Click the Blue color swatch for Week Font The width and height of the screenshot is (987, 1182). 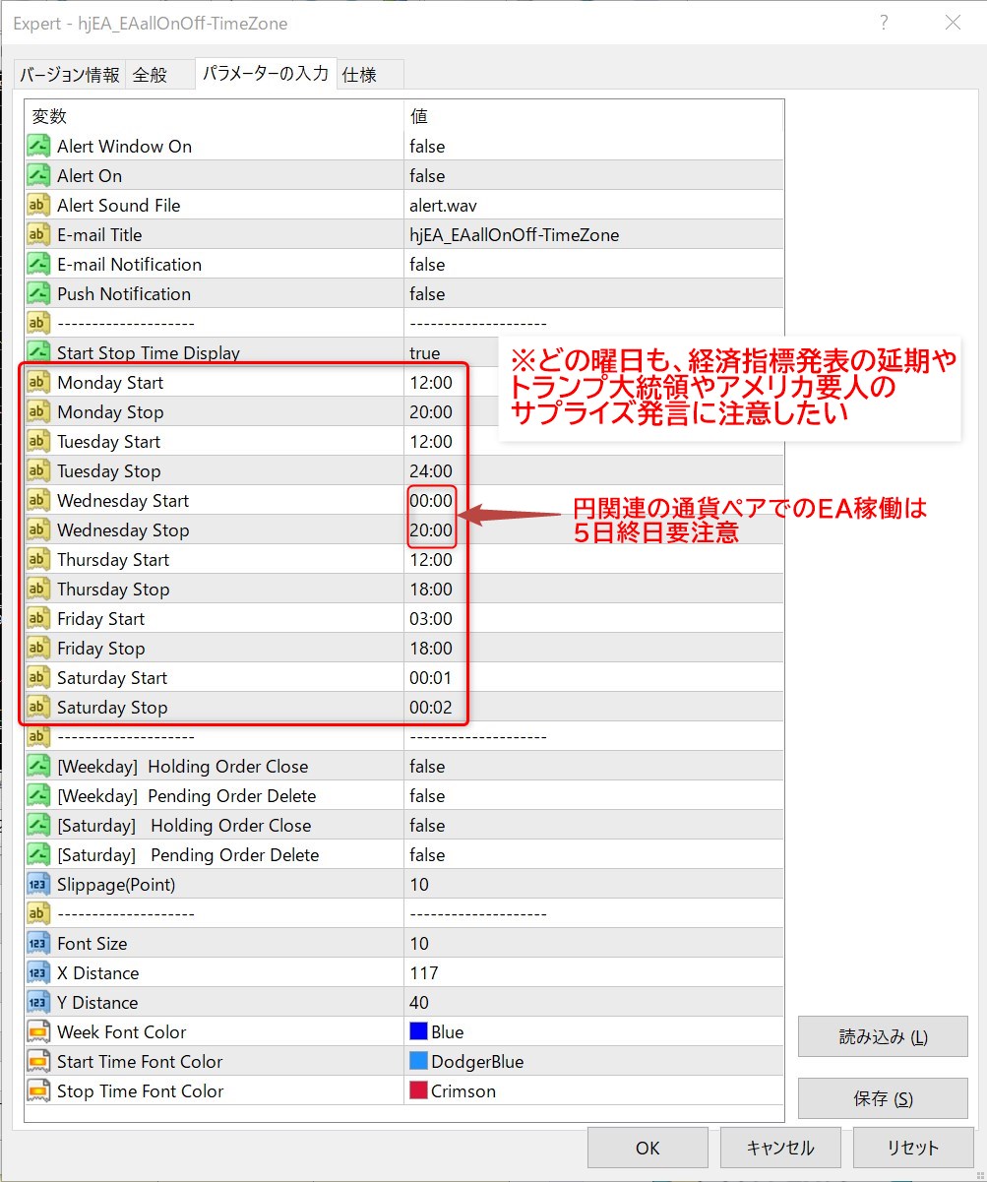418,1032
